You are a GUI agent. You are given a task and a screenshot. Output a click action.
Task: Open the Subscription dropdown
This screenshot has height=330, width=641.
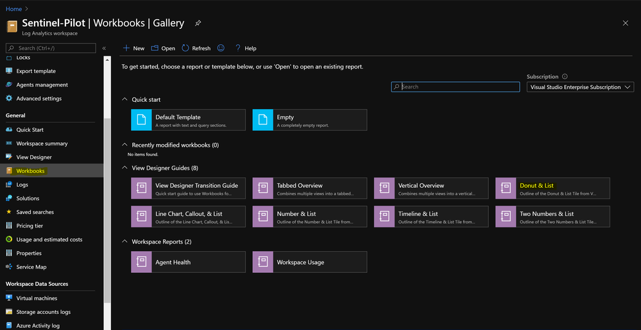pyautogui.click(x=580, y=87)
